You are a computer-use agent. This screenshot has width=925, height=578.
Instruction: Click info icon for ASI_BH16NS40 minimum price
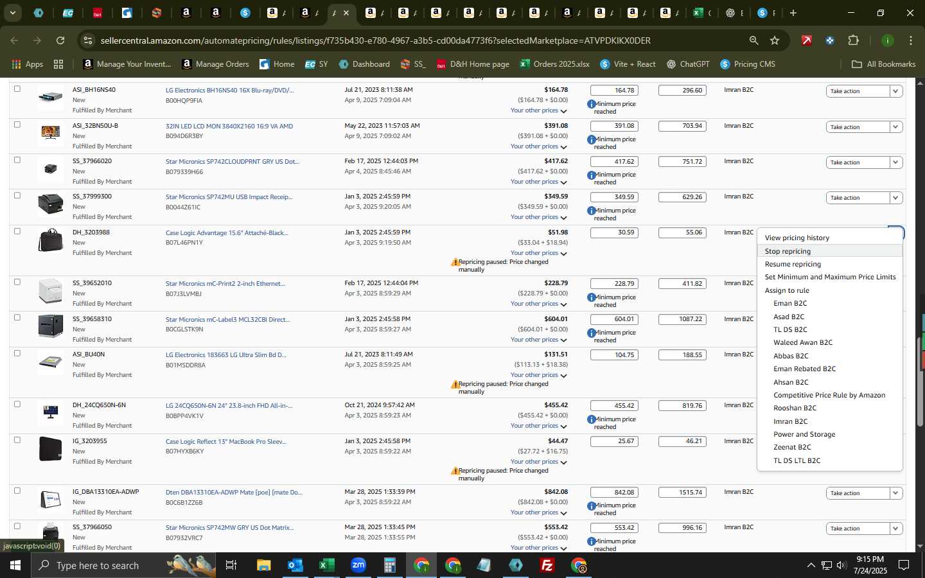(x=591, y=104)
